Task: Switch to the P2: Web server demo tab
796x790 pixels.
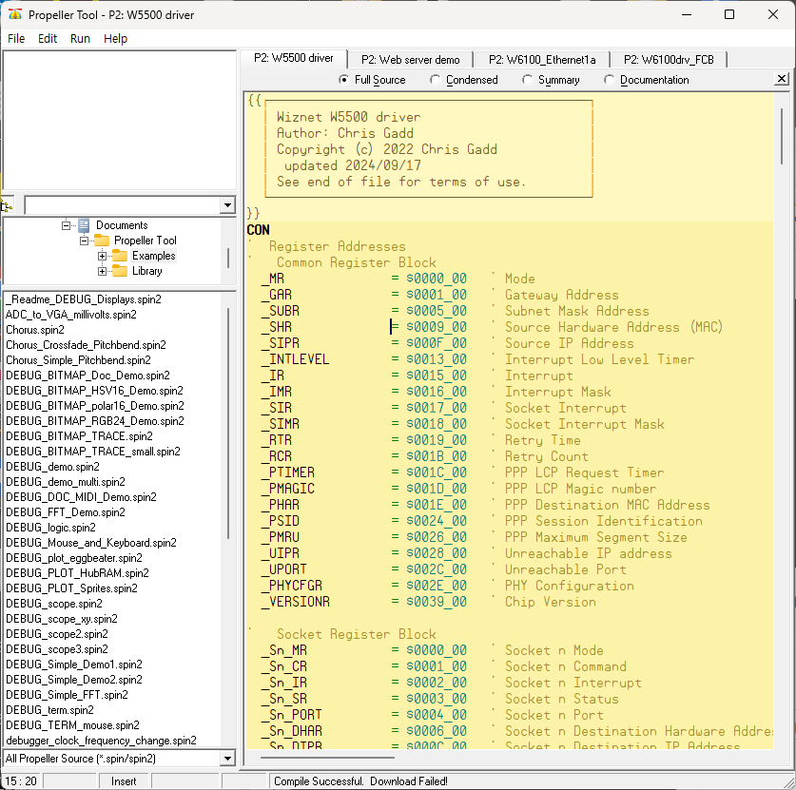Action: pyautogui.click(x=410, y=59)
